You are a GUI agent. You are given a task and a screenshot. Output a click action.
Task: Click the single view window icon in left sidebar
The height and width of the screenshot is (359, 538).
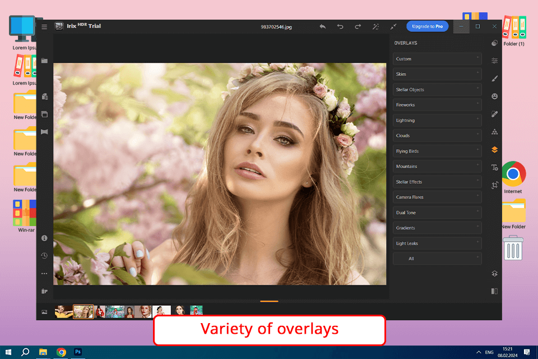pos(45,114)
